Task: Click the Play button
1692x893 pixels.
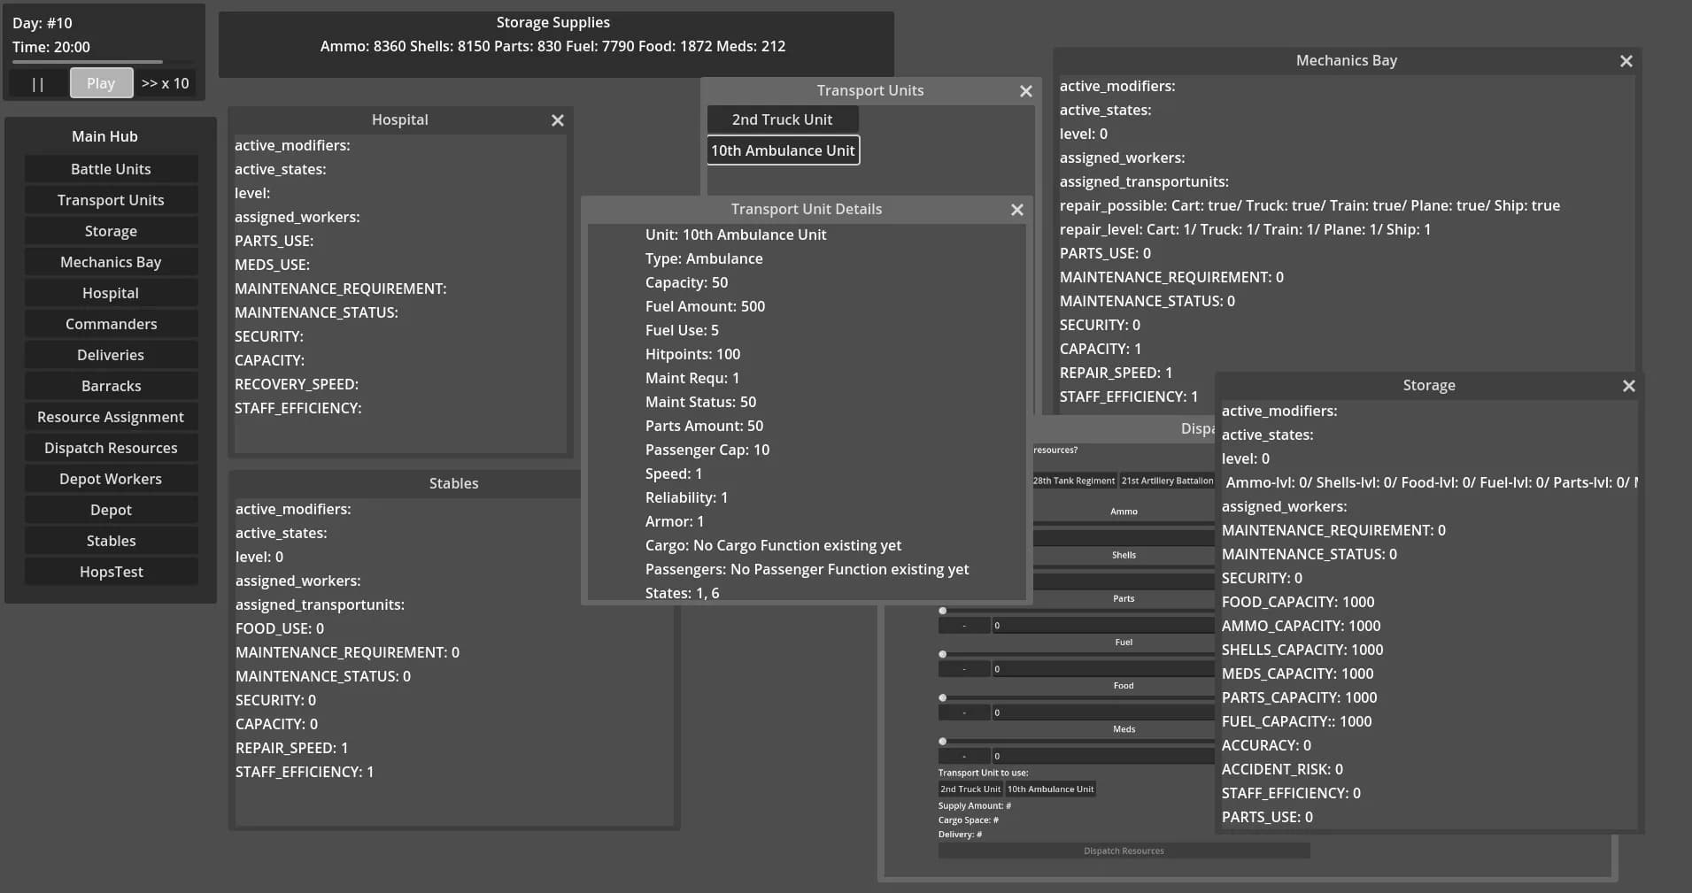Action: coord(101,83)
